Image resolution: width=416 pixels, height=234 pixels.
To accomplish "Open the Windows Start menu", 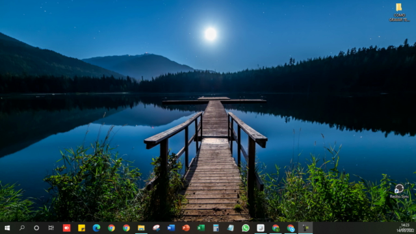I will [7, 228].
